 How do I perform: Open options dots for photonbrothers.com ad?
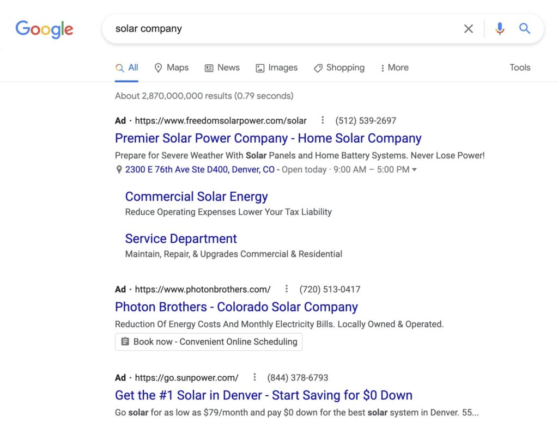pyautogui.click(x=287, y=289)
